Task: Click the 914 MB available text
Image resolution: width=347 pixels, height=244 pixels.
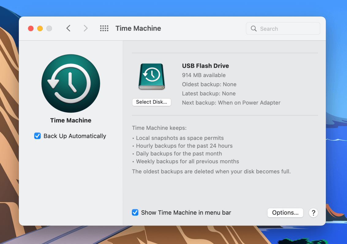Action: point(204,75)
